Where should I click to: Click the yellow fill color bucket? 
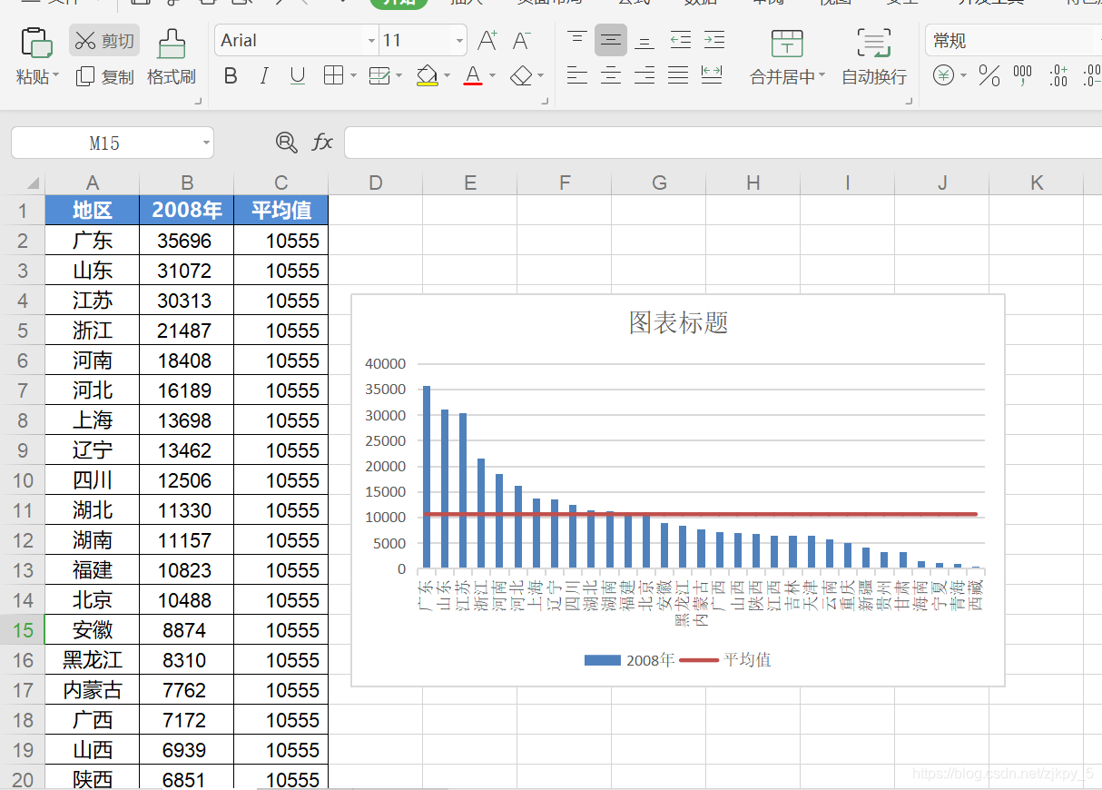[x=428, y=76]
